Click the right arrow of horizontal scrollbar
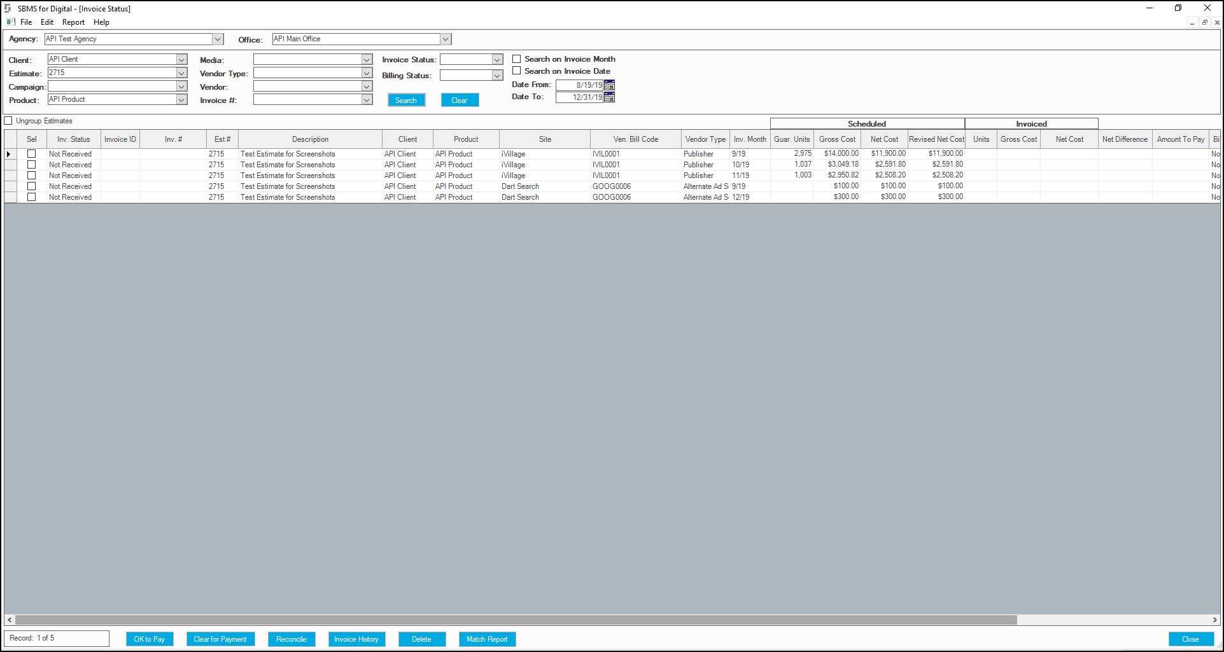 tap(1215, 620)
